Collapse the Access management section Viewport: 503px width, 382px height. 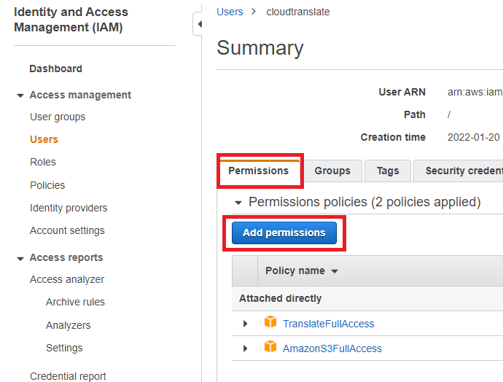coord(20,95)
